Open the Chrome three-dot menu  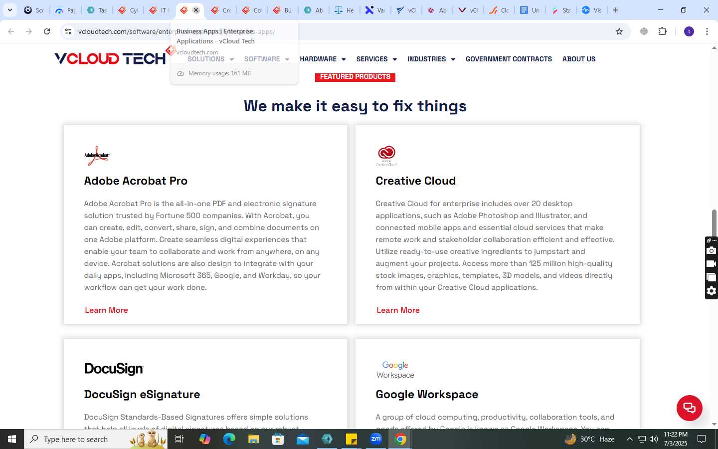click(x=707, y=31)
